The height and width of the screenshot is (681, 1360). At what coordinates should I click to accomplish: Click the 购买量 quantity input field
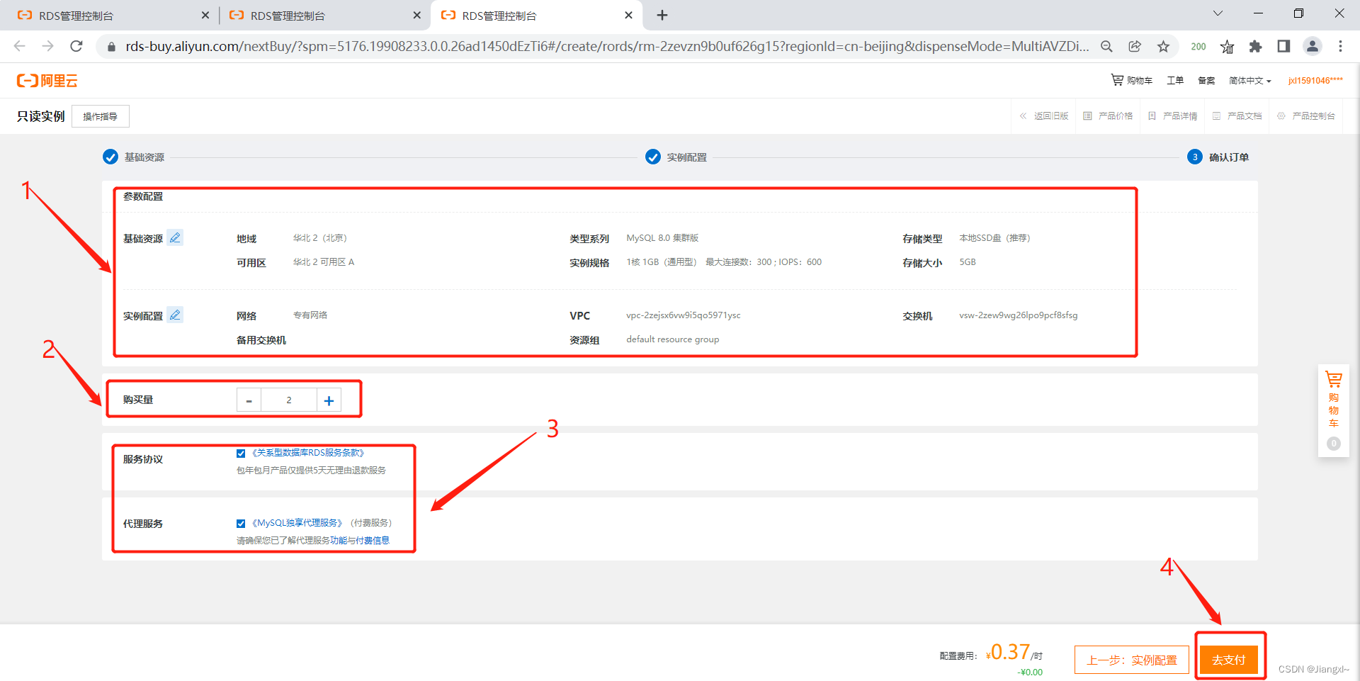[289, 400]
